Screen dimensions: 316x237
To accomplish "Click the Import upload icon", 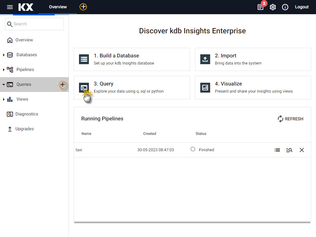I will coord(205,59).
